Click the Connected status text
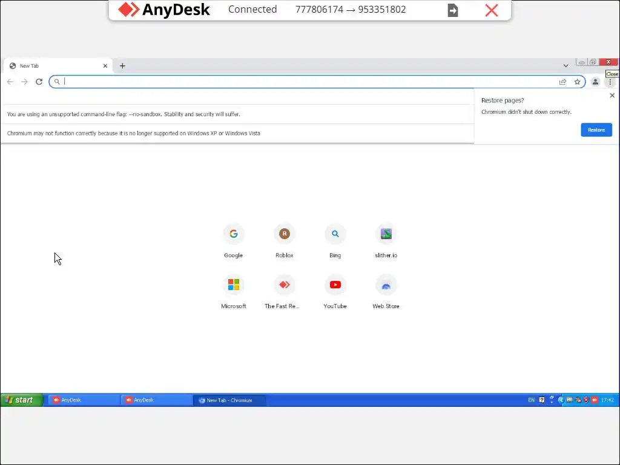The image size is (620, 465). tap(252, 10)
